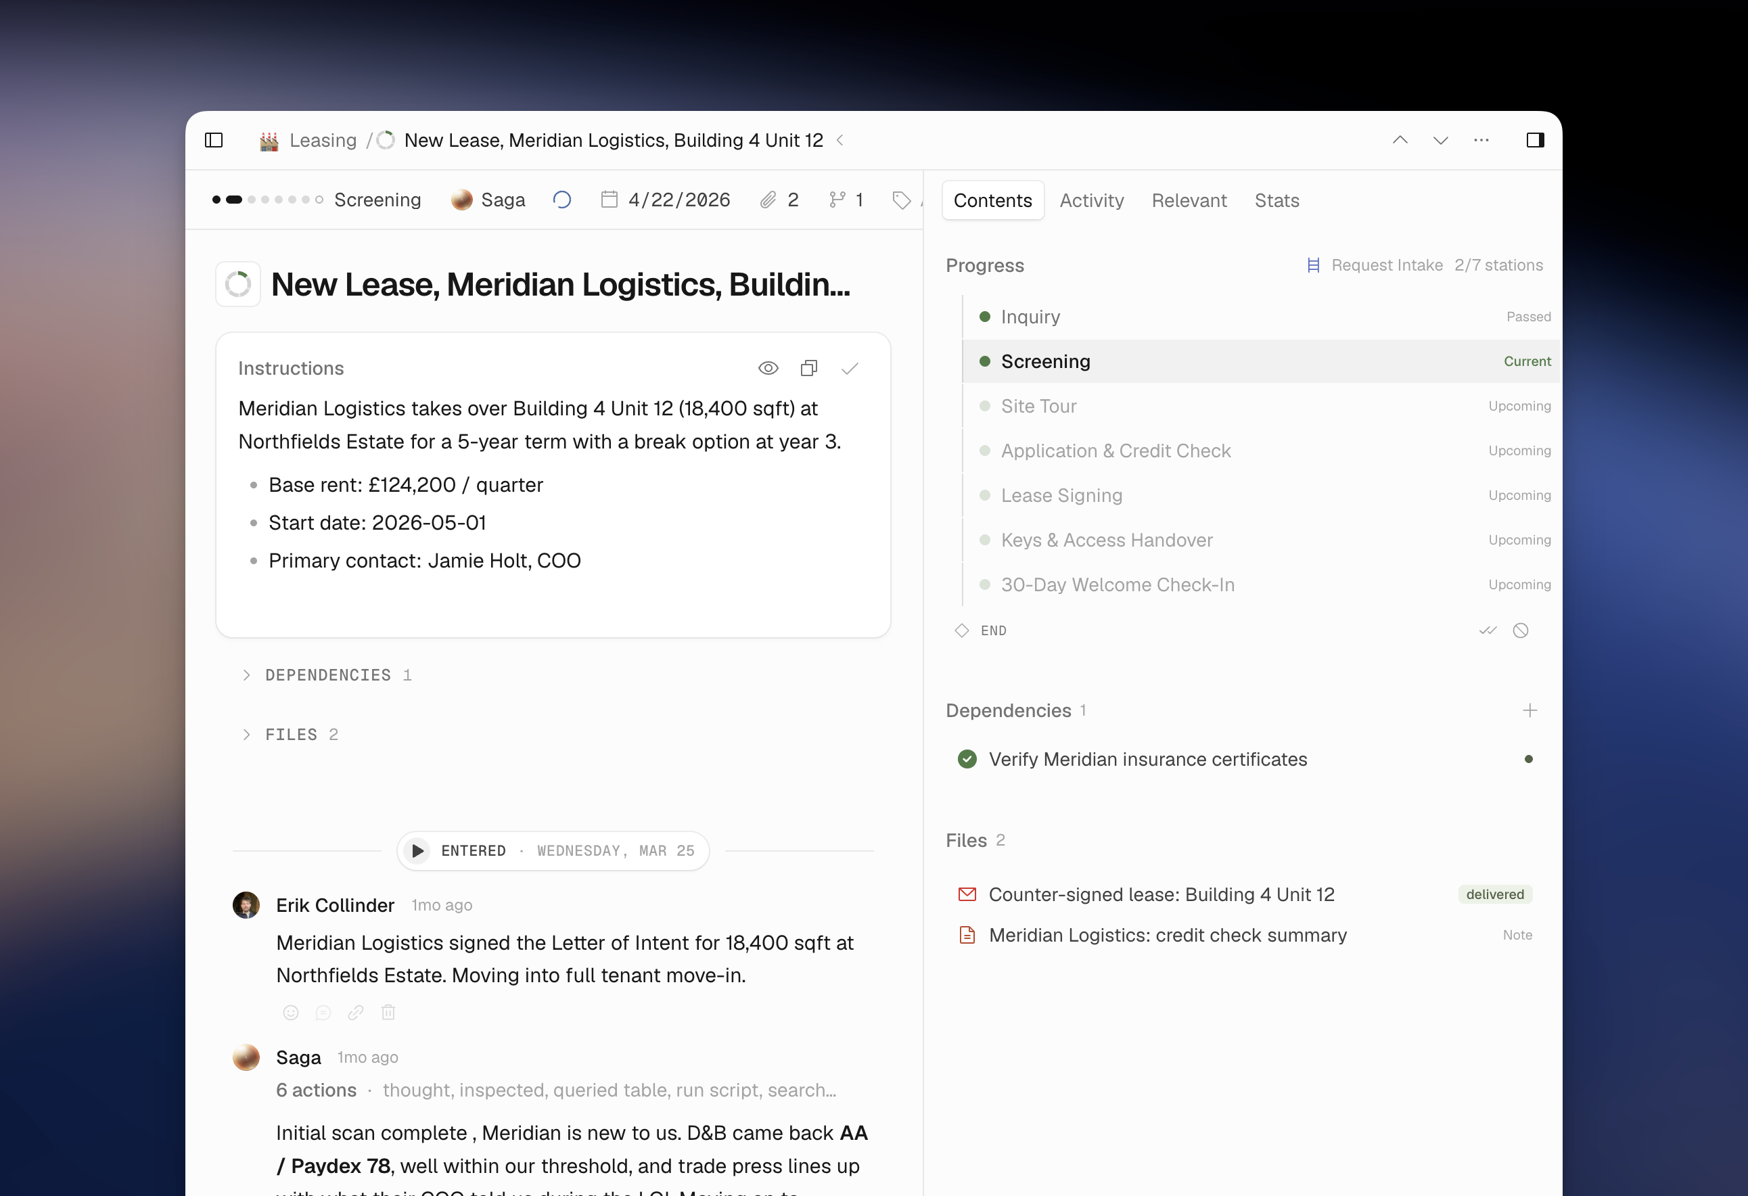
Task: Toggle the Verify Meridian insurance certificates checkmark
Action: [967, 759]
